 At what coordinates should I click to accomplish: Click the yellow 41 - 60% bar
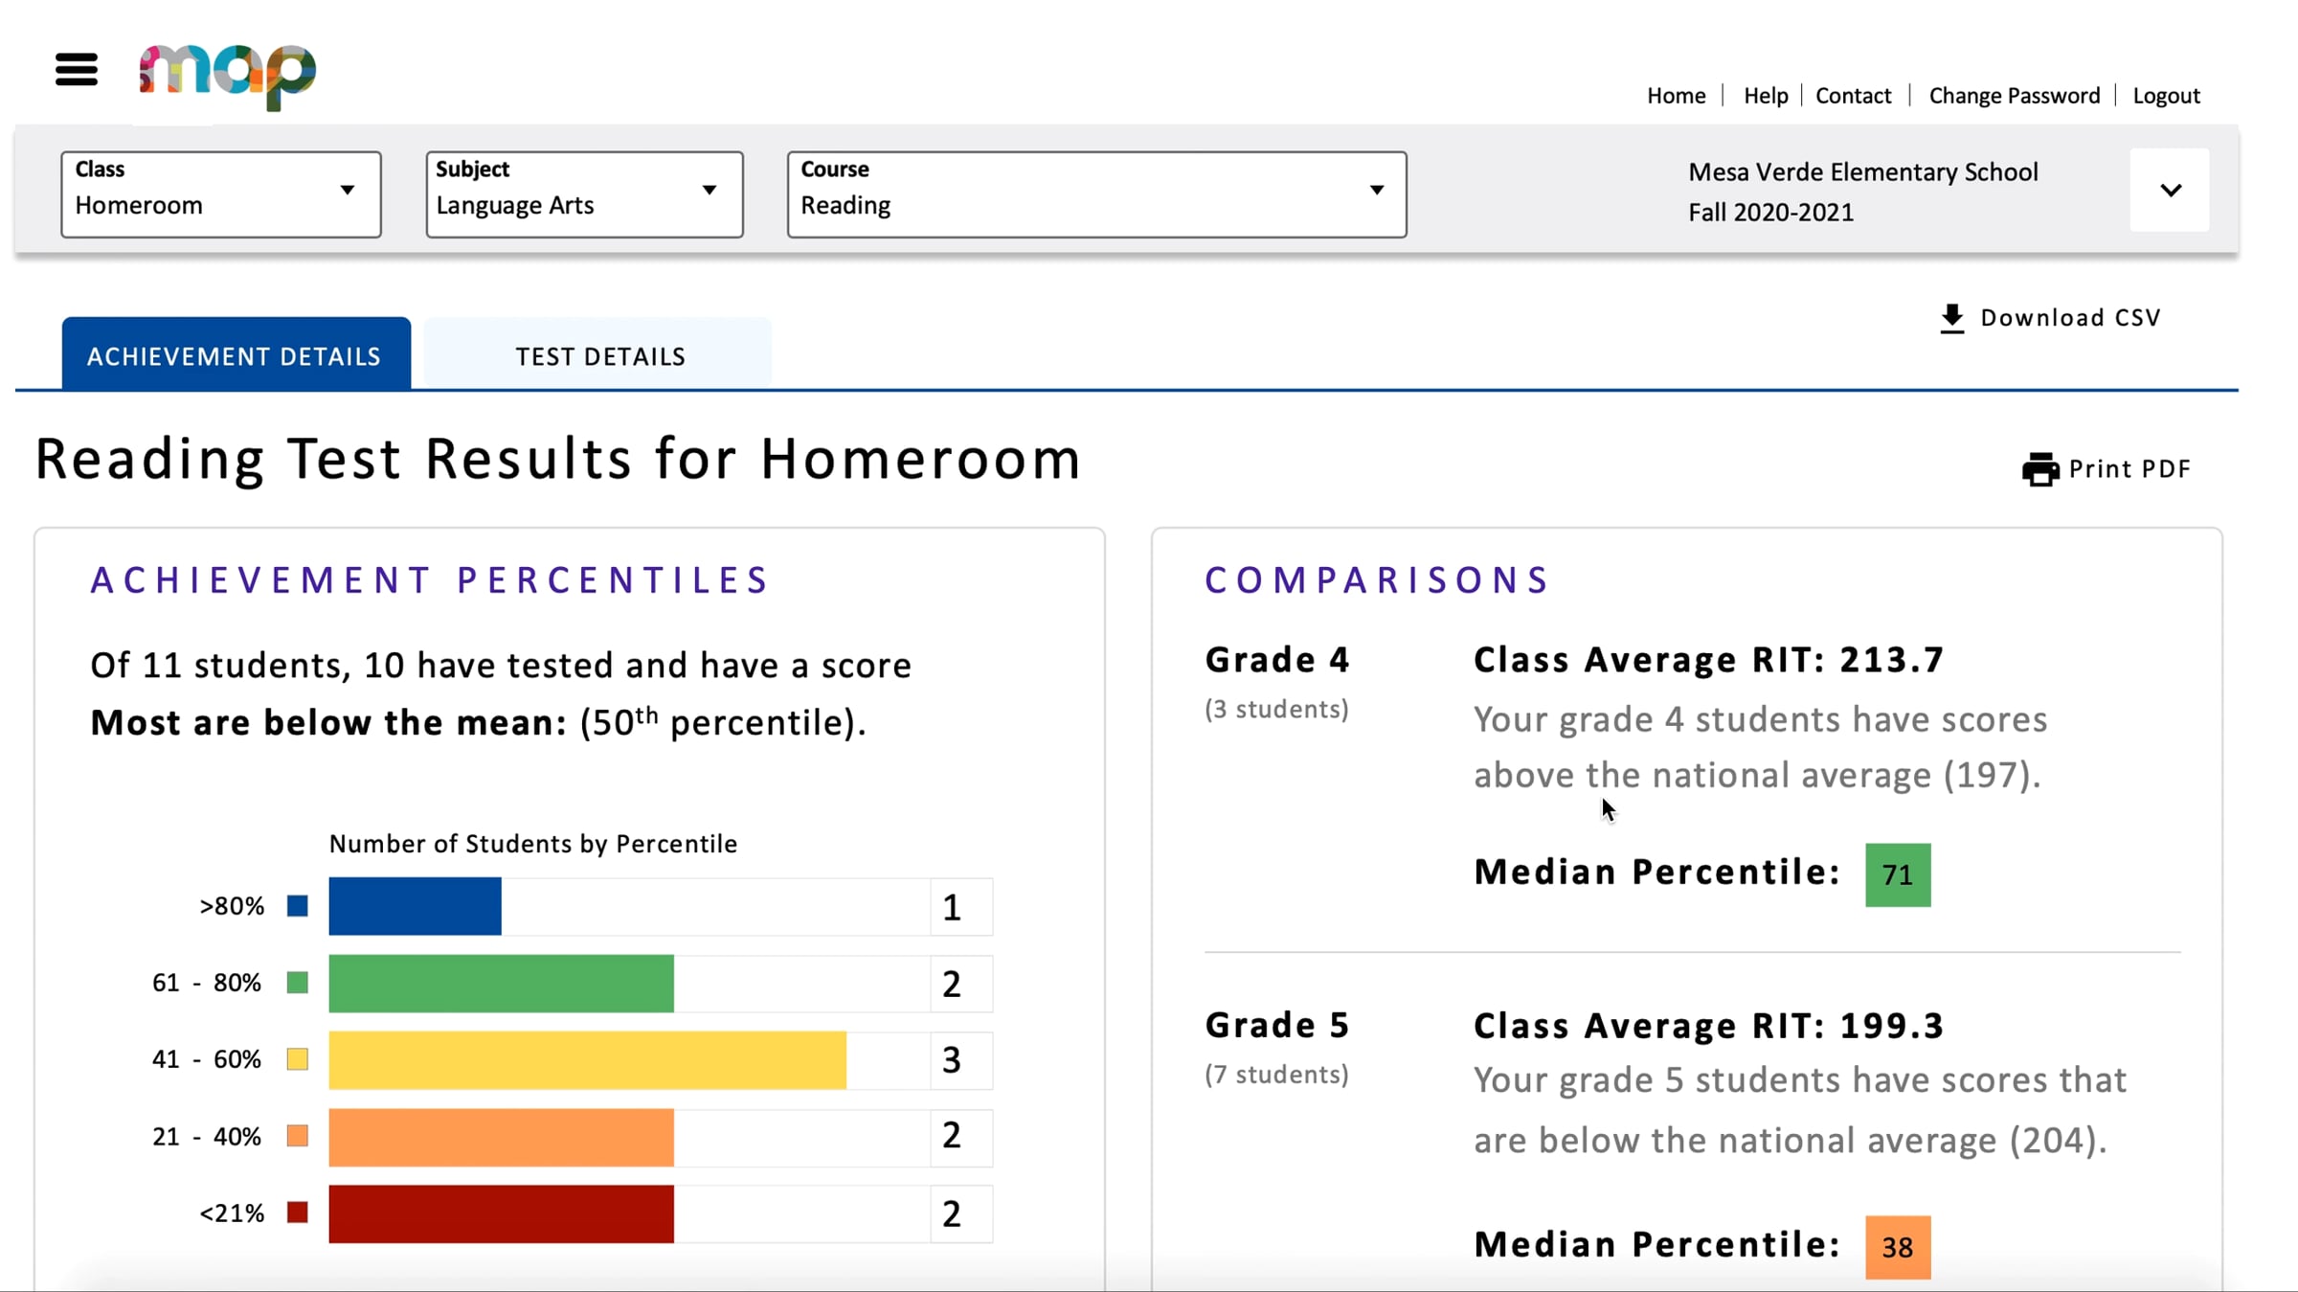(587, 1060)
